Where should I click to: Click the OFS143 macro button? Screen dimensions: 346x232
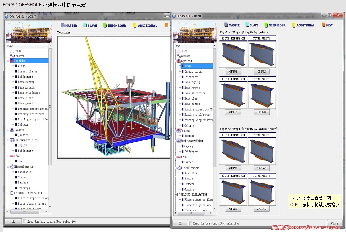click(x=261, y=168)
